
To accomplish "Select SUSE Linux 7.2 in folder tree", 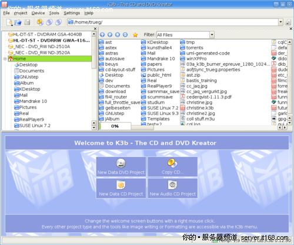I will coord(32,125).
